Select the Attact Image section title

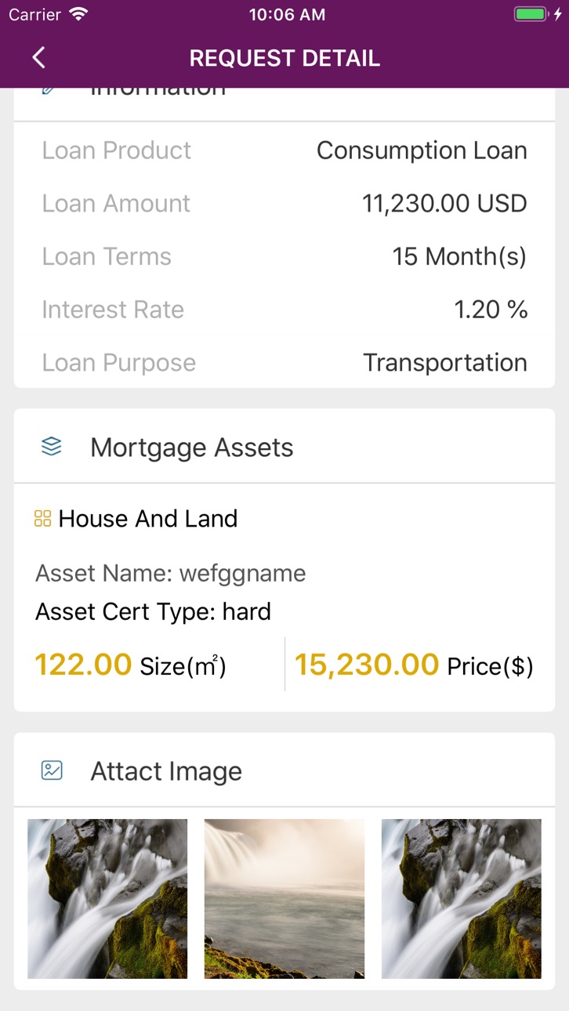[x=166, y=771]
